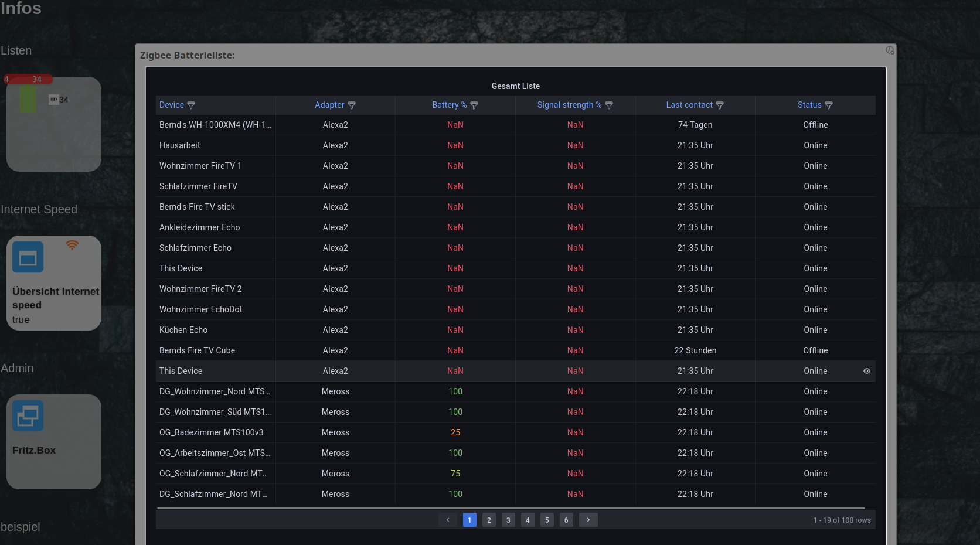The image size is (980, 545).
Task: Open filter for Device column
Action: tap(191, 105)
